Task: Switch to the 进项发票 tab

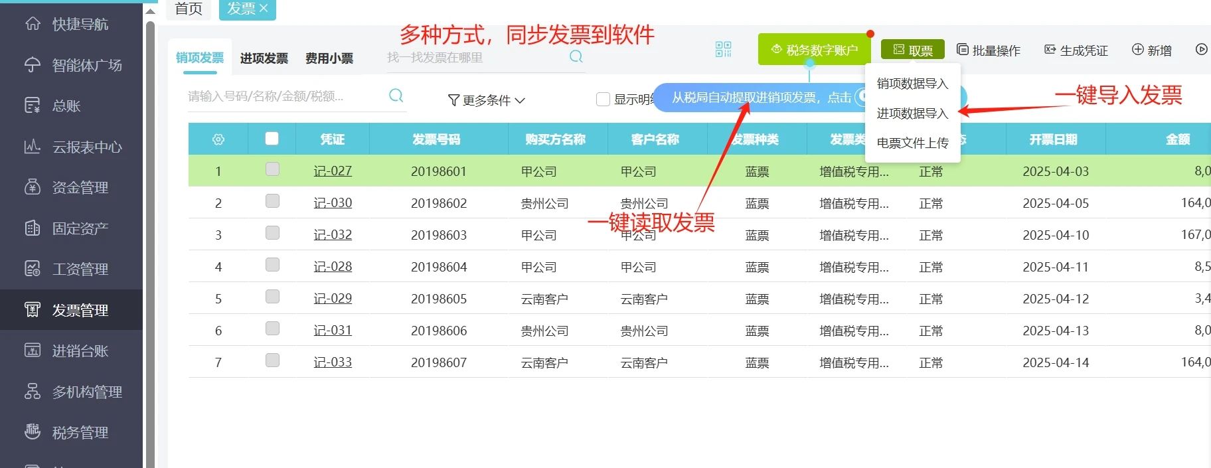Action: tap(264, 58)
